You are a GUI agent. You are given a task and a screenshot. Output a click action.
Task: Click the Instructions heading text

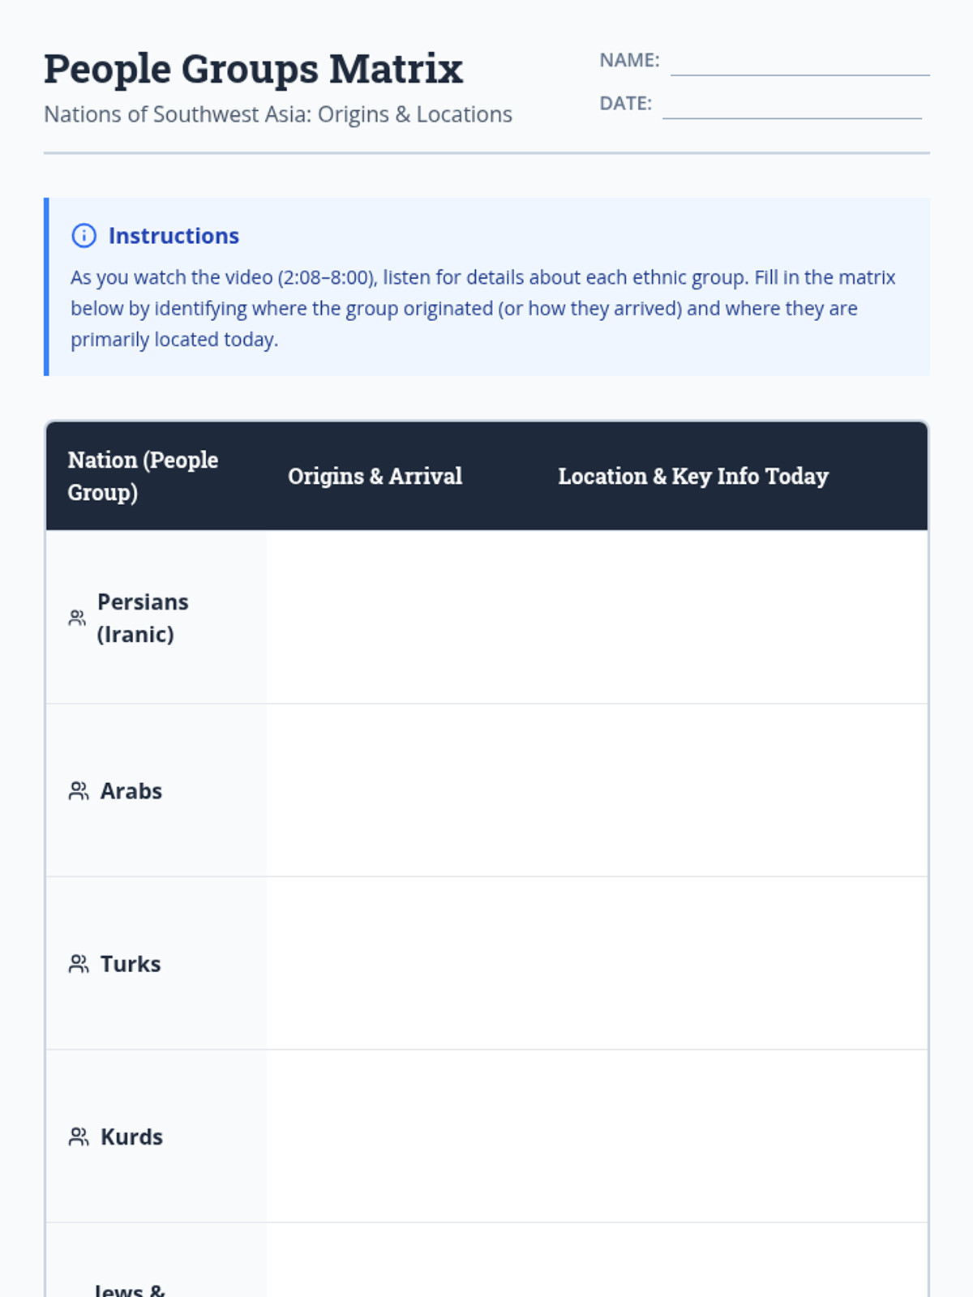pos(174,236)
